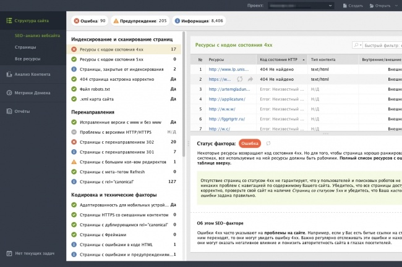
Task: Open the Страницы sidebar item
Action: click(x=25, y=47)
